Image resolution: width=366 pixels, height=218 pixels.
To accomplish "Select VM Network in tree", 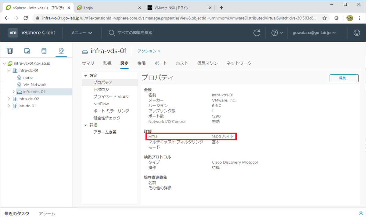I will pos(35,85).
